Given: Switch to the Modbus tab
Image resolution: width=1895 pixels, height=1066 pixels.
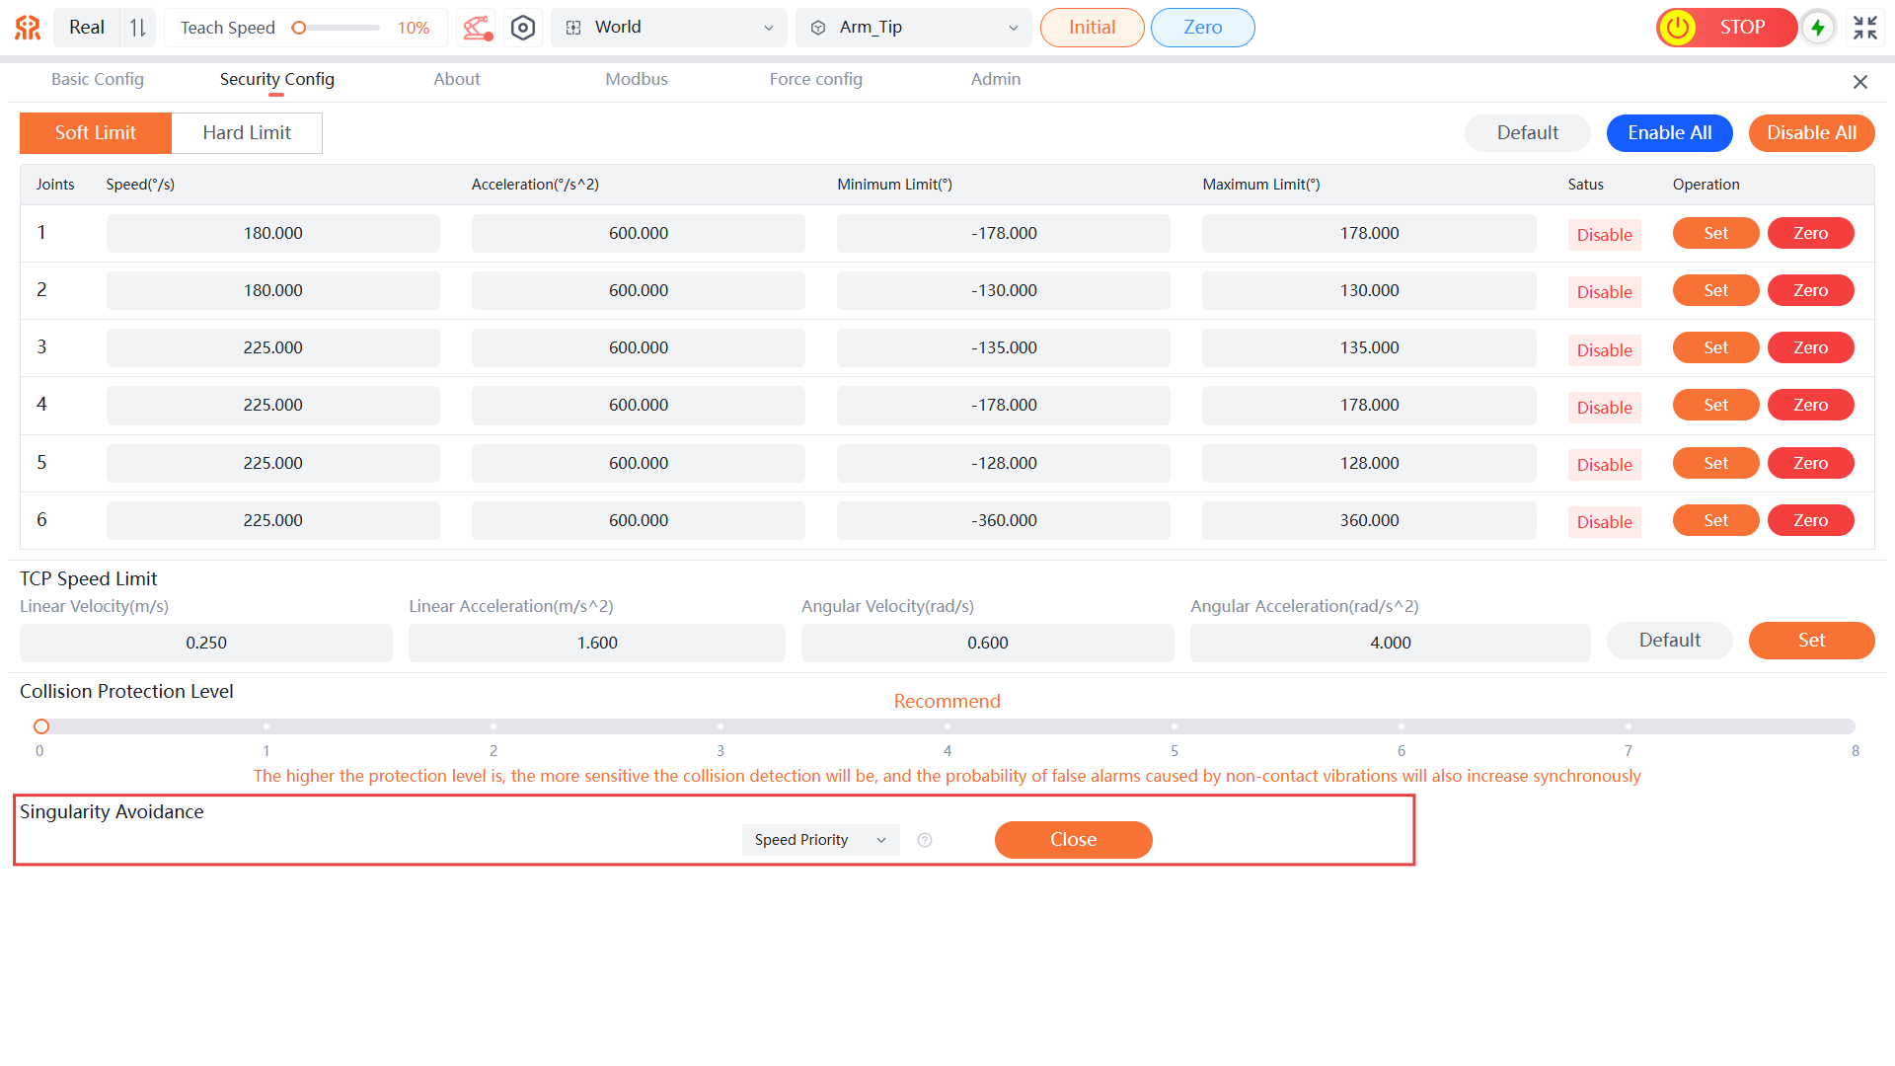Looking at the screenshot, I should [637, 79].
